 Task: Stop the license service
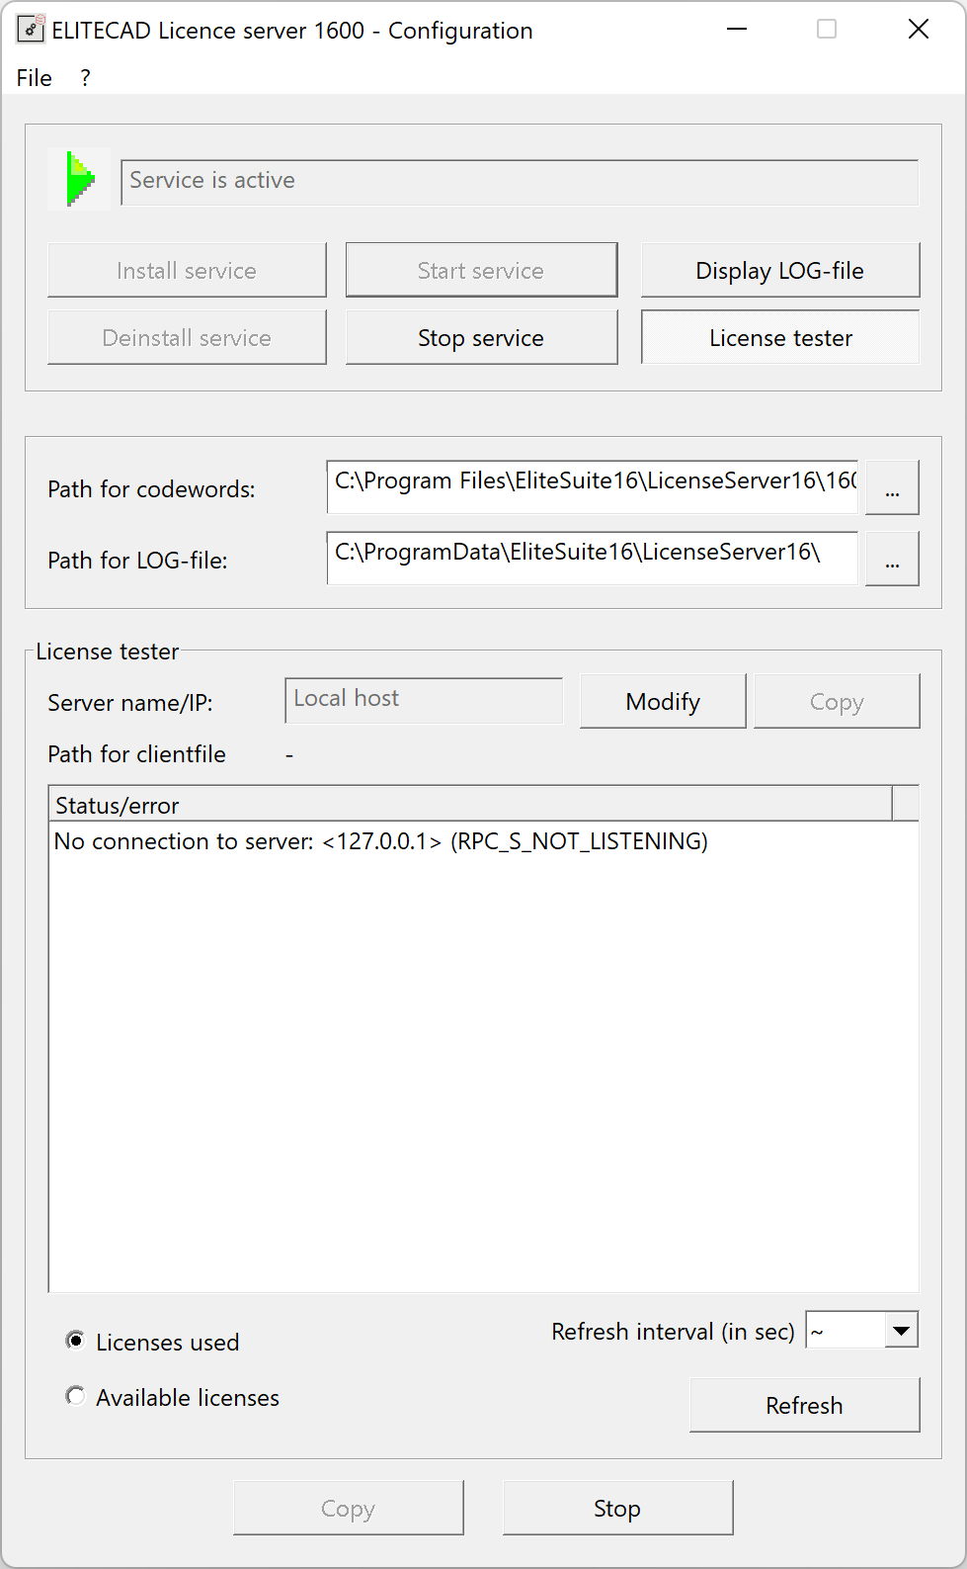point(481,337)
